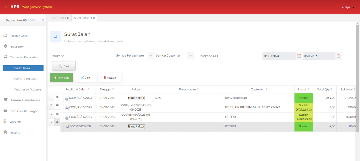360x161 pixels.
Task: Click the hamburger menu icon beside KPS
Action: (x=6, y=7)
